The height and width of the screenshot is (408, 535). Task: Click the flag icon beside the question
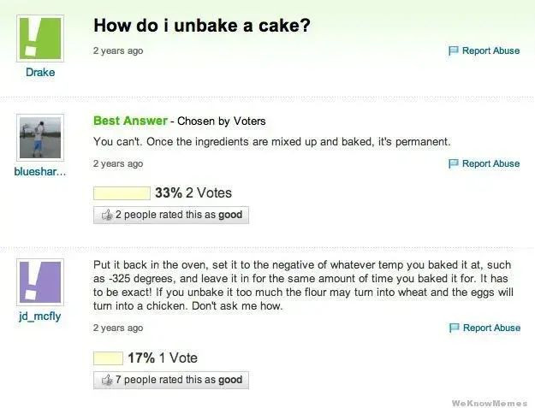pyautogui.click(x=455, y=51)
